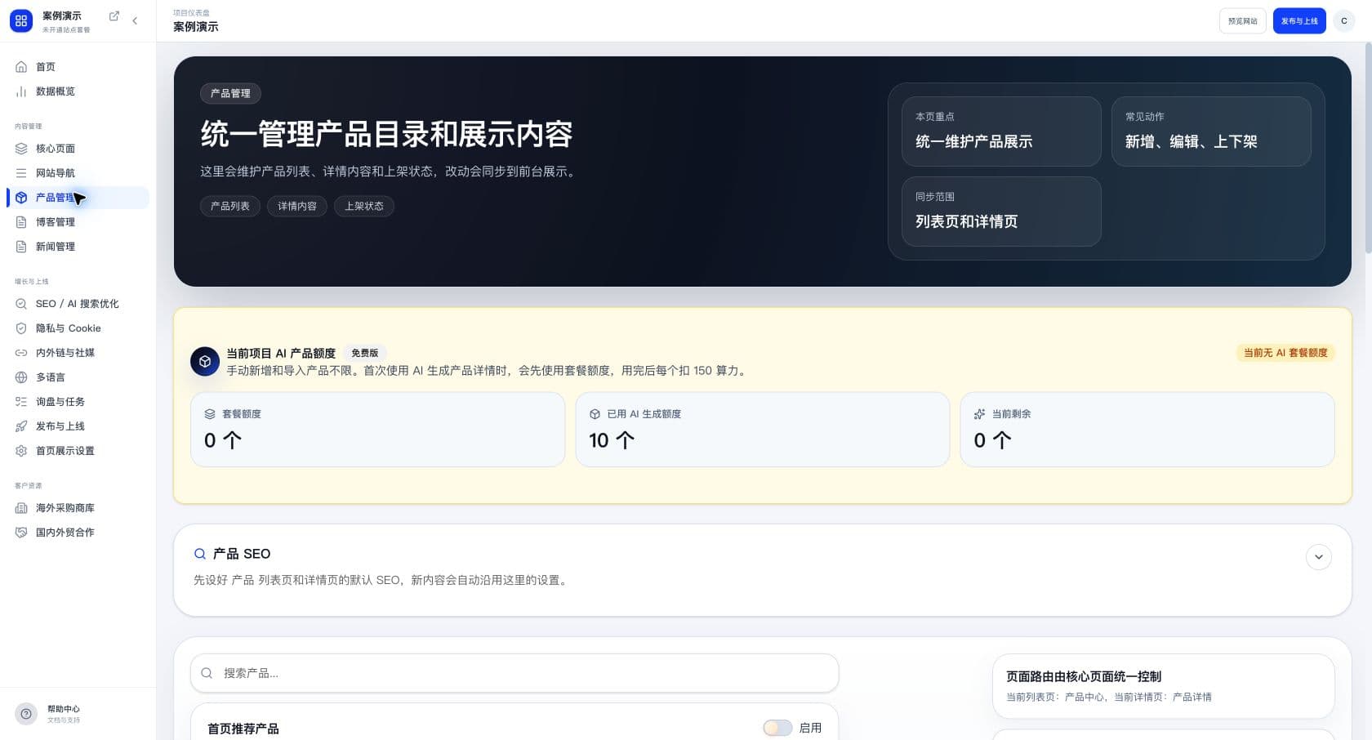Click the 首页 home icon

click(x=21, y=67)
